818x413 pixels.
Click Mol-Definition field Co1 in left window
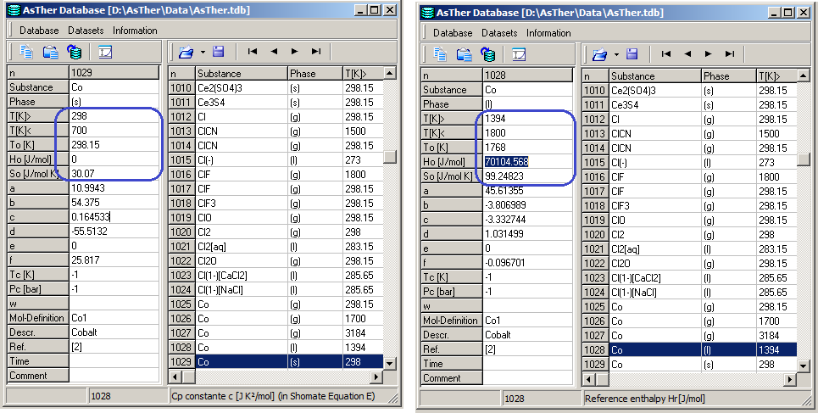click(114, 317)
